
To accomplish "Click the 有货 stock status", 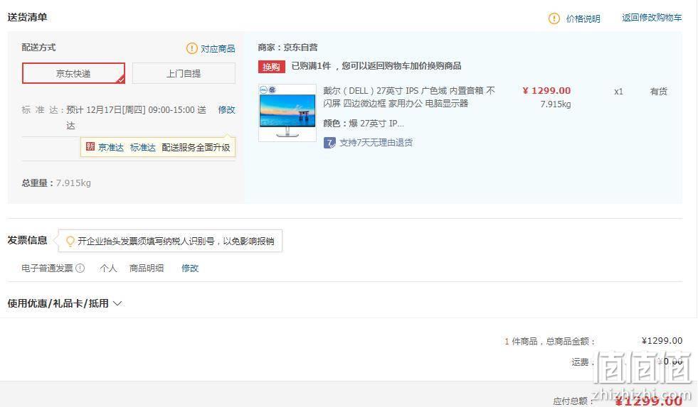I will pos(658,92).
